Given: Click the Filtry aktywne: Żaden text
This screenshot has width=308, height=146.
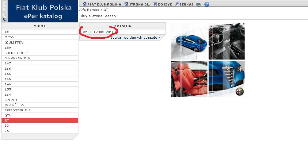Looking at the screenshot, I should (98, 16).
